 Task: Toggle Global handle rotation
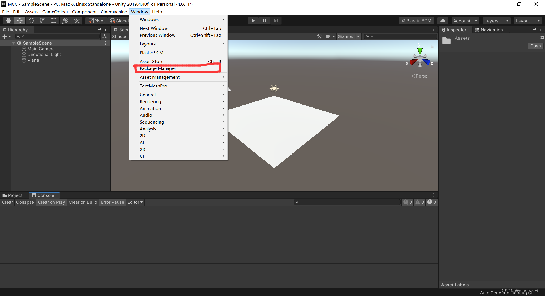click(119, 21)
